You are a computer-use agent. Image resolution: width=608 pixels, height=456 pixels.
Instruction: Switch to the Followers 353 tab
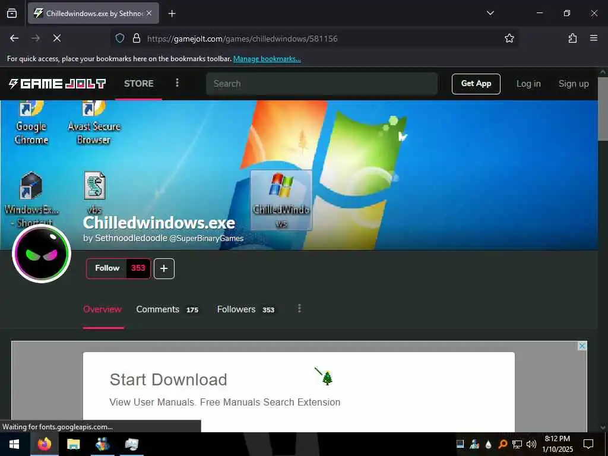point(246,309)
